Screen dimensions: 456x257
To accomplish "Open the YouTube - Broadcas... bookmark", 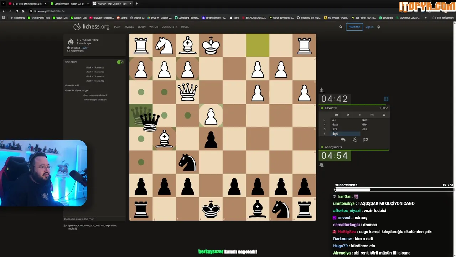I will 102,17.
